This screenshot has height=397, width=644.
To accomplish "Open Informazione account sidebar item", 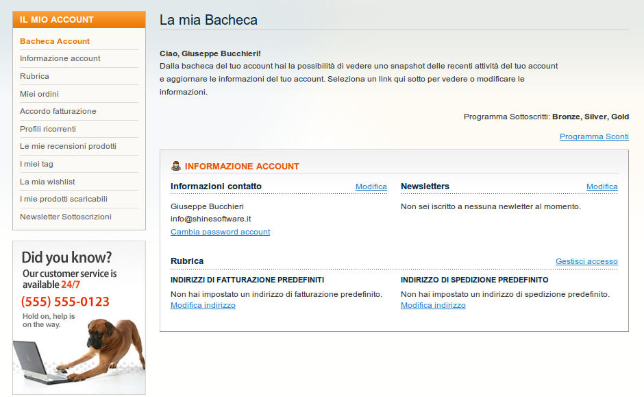I will [x=60, y=58].
